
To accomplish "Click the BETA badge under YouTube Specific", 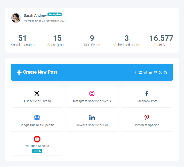I will pos(37,151).
